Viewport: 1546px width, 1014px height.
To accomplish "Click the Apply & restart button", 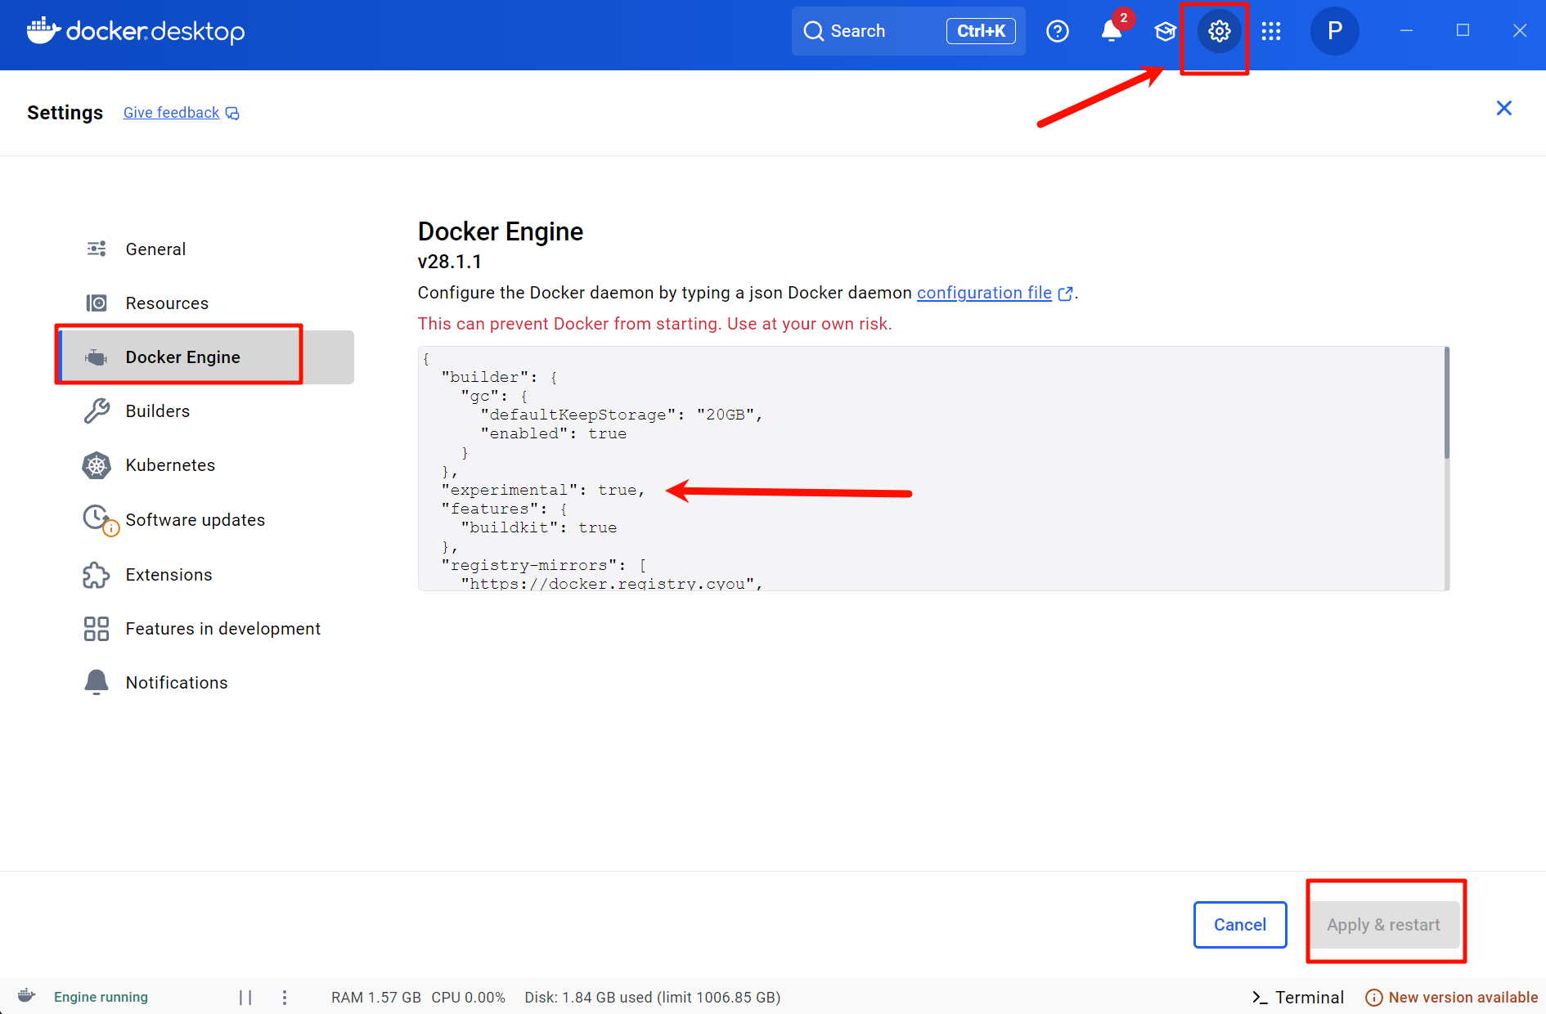I will pyautogui.click(x=1383, y=925).
